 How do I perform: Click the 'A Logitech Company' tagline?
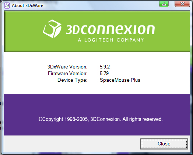(x=111, y=40)
